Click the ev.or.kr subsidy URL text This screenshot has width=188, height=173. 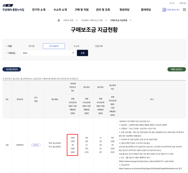point(149,168)
